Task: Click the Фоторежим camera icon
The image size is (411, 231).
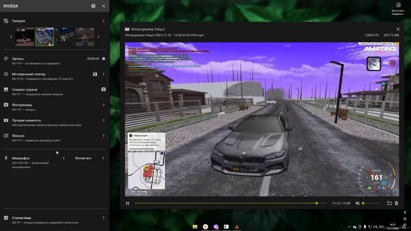Action: click(x=6, y=105)
